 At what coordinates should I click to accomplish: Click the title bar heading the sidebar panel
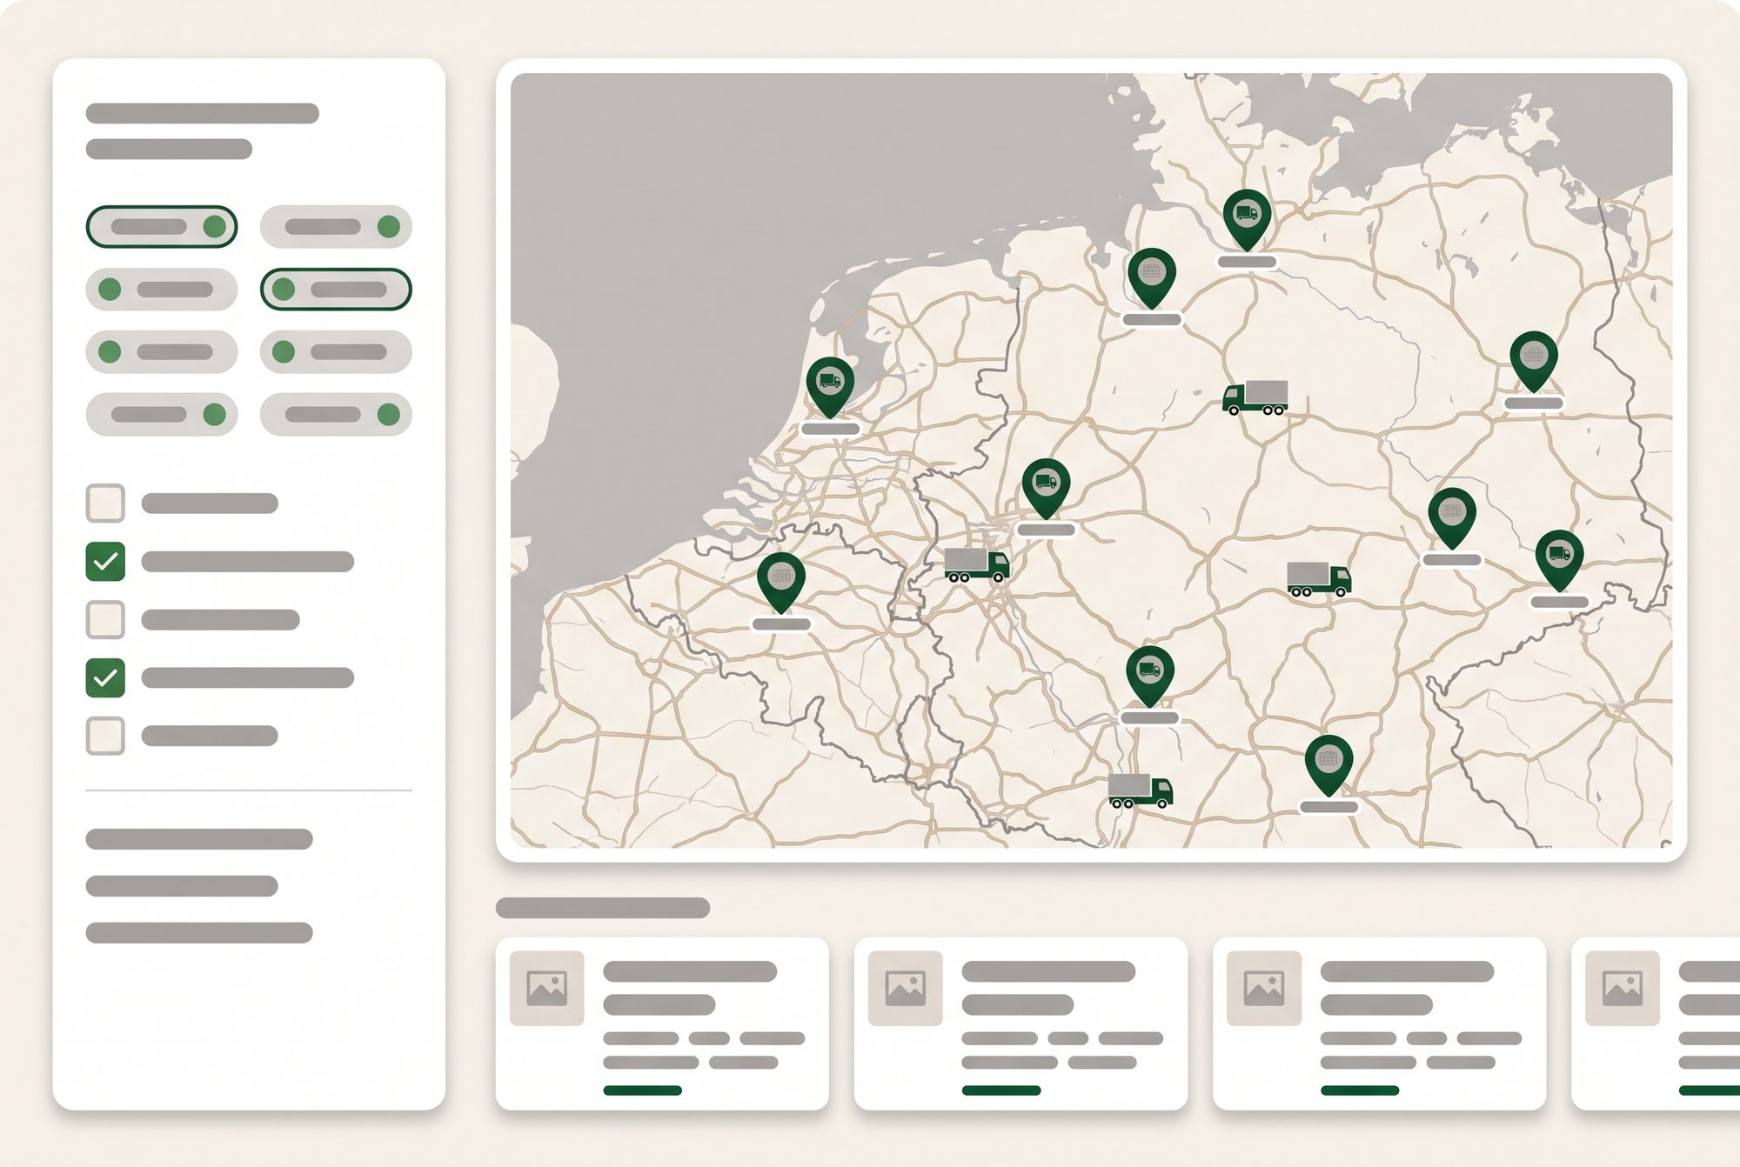203,113
